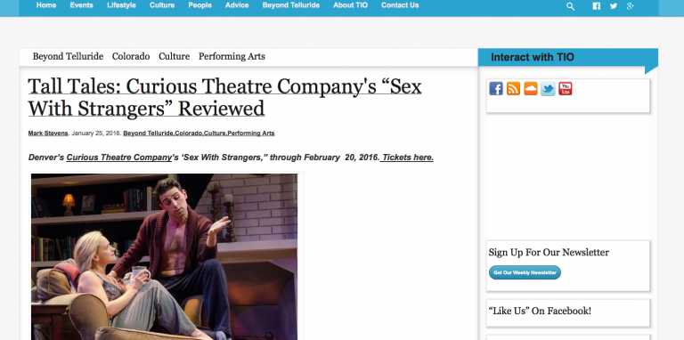Click Get Our Weekly Newsletter button
Screen dimensions: 684x340
point(525,272)
